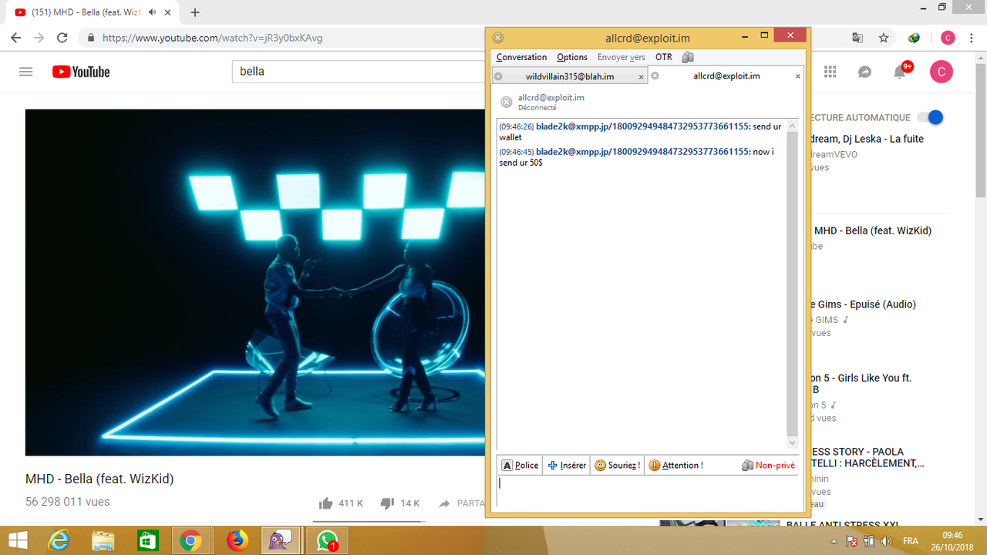The width and height of the screenshot is (987, 555).
Task: Click the FRA language indicator
Action: point(911,542)
